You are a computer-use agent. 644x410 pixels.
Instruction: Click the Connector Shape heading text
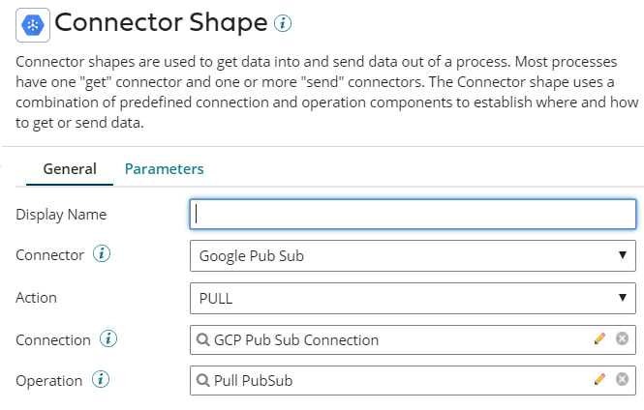(x=161, y=23)
